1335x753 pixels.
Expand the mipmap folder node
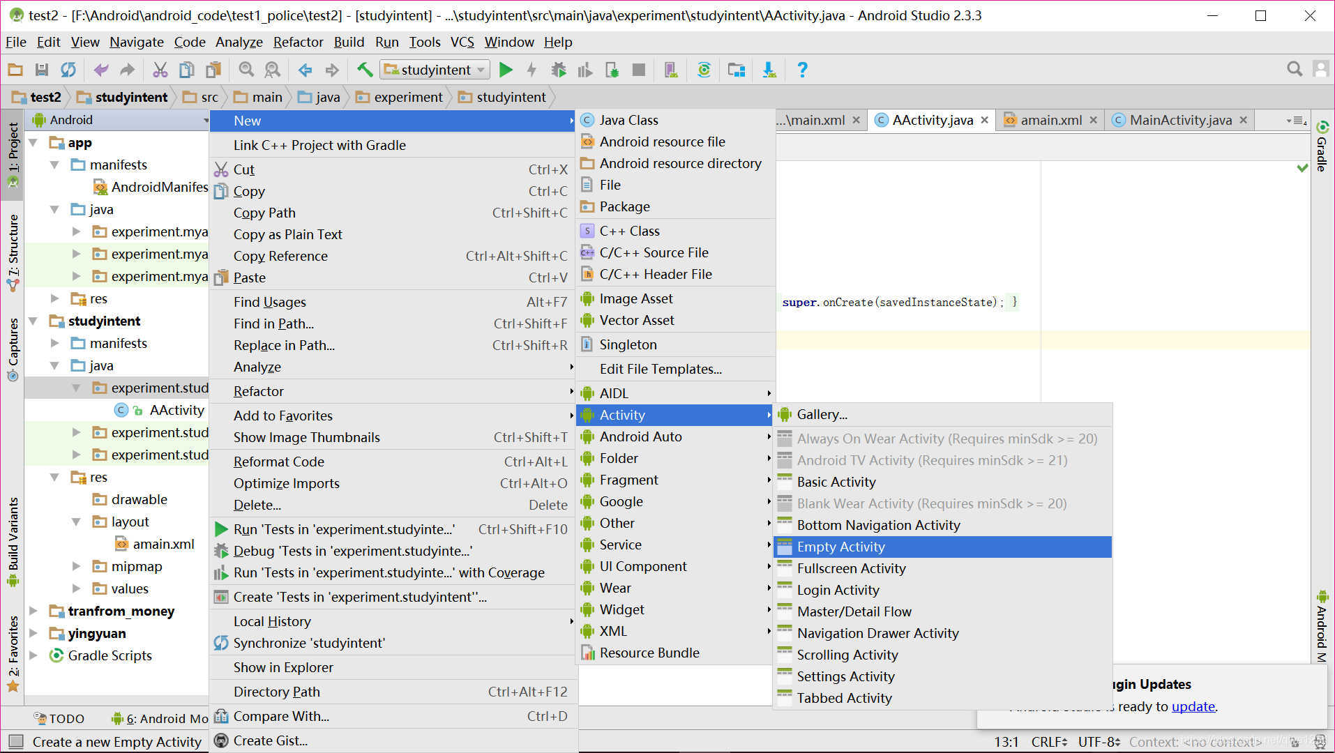click(76, 567)
